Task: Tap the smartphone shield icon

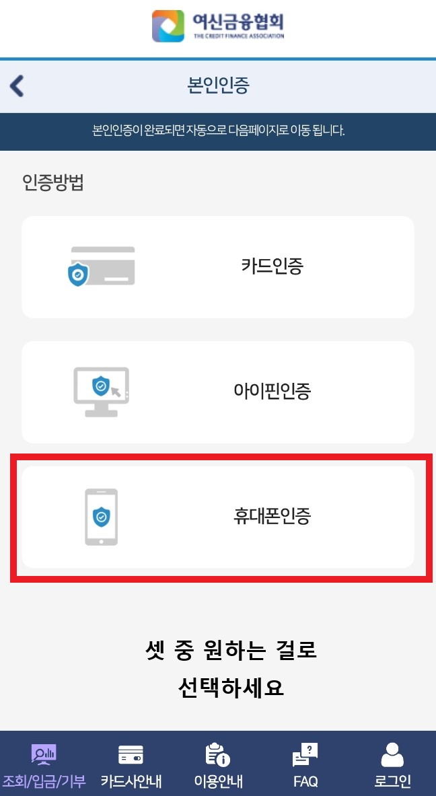Action: tap(101, 517)
